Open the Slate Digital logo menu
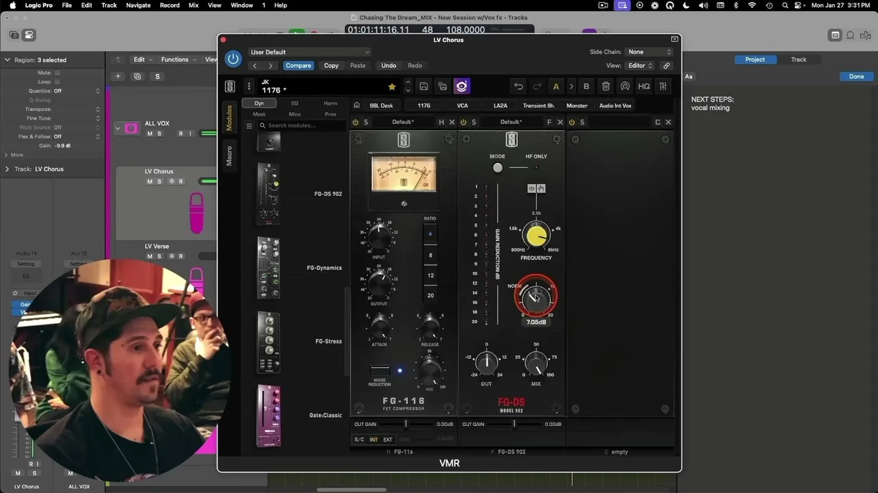The height and width of the screenshot is (493, 878). tap(230, 86)
